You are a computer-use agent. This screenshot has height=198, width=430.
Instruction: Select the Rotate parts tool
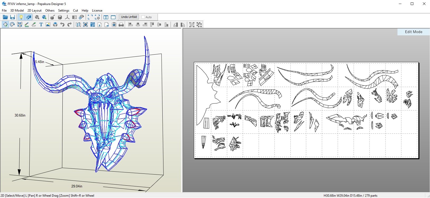(x=12, y=25)
